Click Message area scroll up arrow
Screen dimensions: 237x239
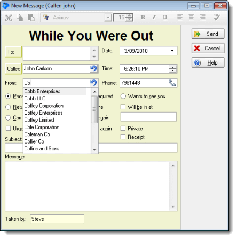[173, 165]
